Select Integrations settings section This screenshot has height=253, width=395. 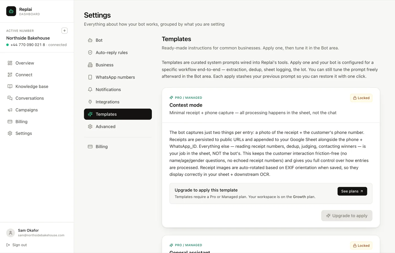click(118, 102)
